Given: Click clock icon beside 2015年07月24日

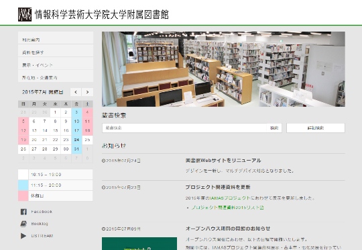Looking at the screenshot, I should point(103,161).
